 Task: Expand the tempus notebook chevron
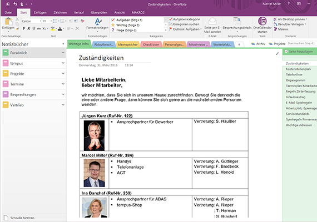pyautogui.click(x=63, y=63)
